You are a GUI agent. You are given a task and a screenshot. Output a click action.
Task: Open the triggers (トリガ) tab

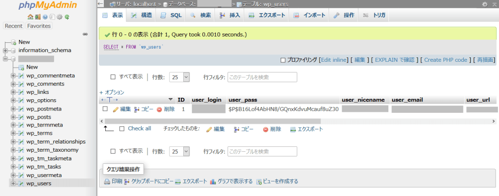374,15
